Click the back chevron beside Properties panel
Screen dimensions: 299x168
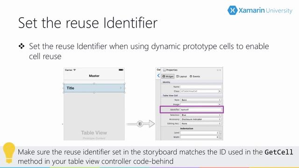point(158,76)
